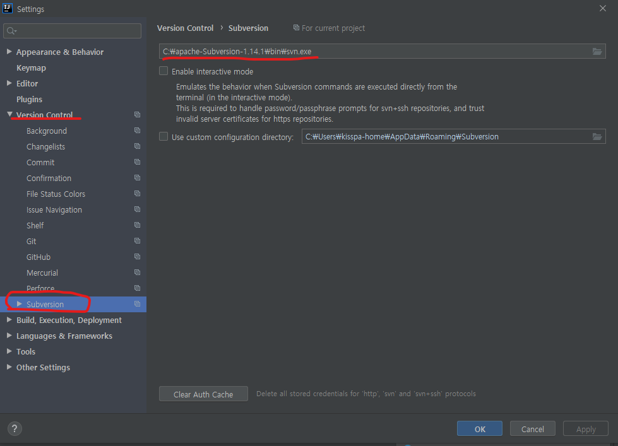Click the per-project icon beside Version Control
618x446 pixels.
(137, 115)
